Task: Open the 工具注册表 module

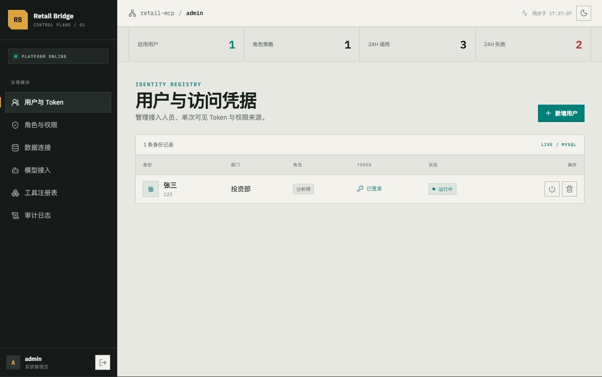Action: pyautogui.click(x=58, y=193)
